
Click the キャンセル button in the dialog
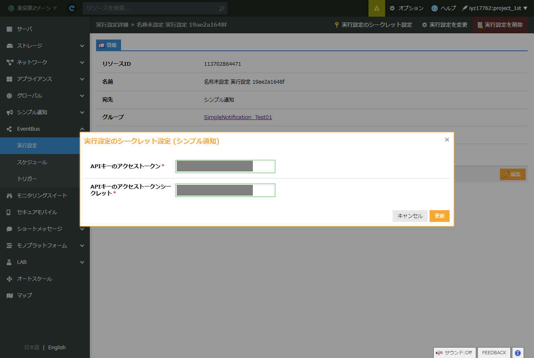pyautogui.click(x=410, y=216)
